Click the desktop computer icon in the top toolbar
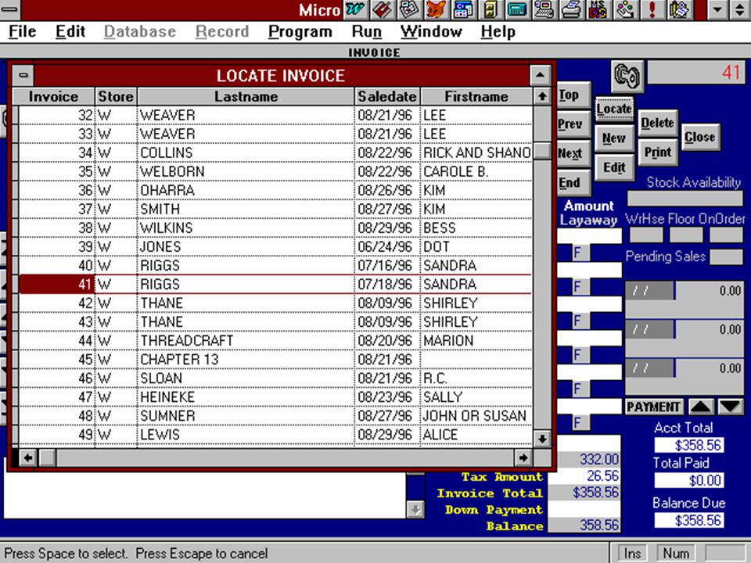Screen dimensions: 751x563 coord(544,9)
